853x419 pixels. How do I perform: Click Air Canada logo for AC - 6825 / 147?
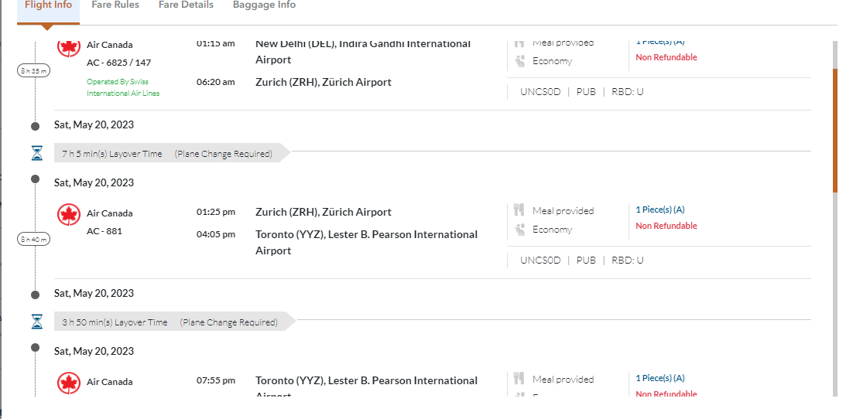coord(69,47)
